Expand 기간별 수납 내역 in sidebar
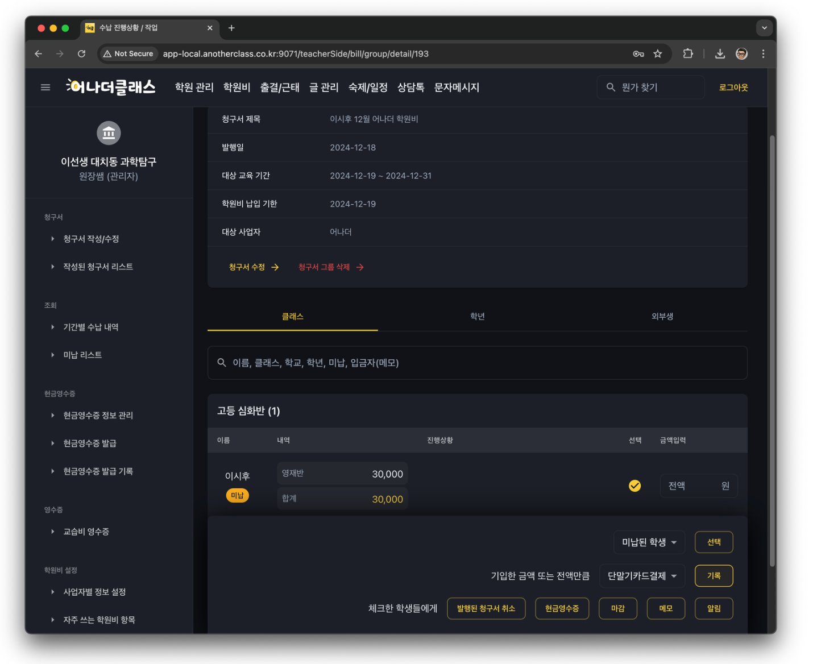Screen dimensions: 813x664 tap(90, 327)
